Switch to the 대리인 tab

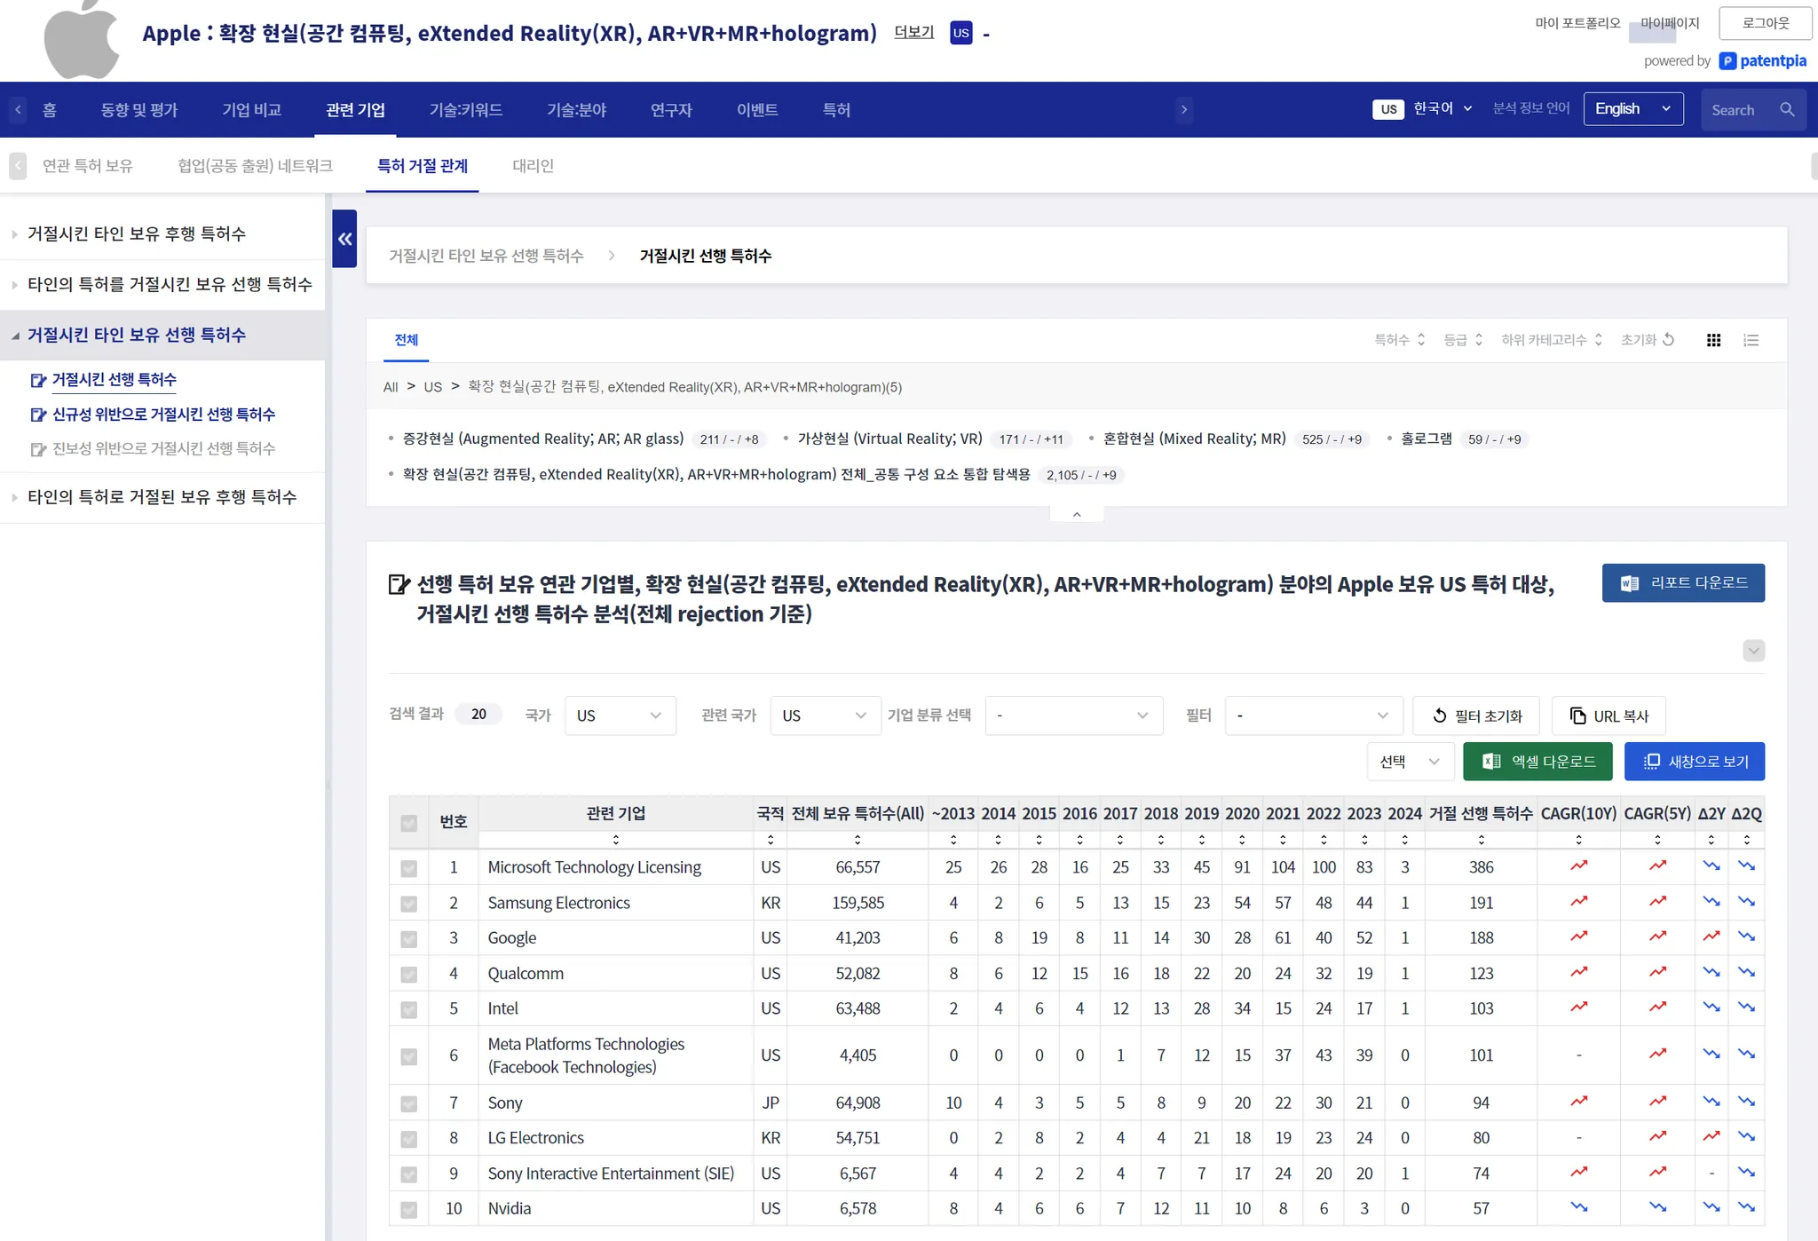pos(533,166)
